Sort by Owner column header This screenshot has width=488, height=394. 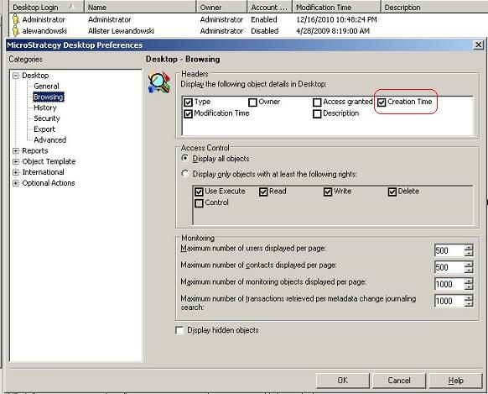(222, 7)
